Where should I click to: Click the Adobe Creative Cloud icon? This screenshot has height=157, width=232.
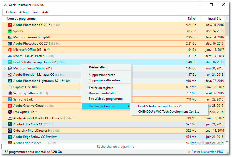tap(10, 106)
